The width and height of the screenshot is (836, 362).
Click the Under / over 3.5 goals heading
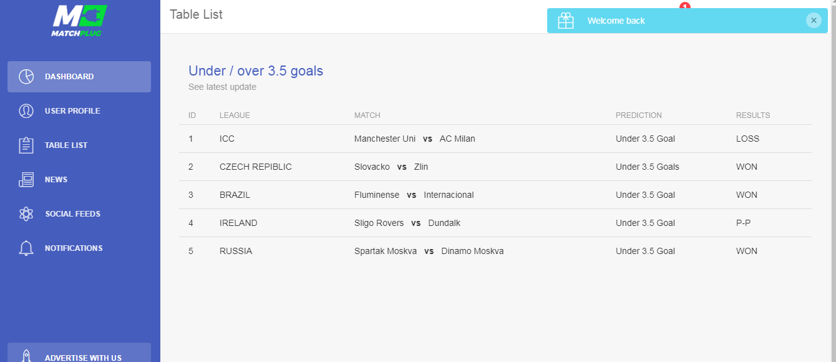point(256,71)
